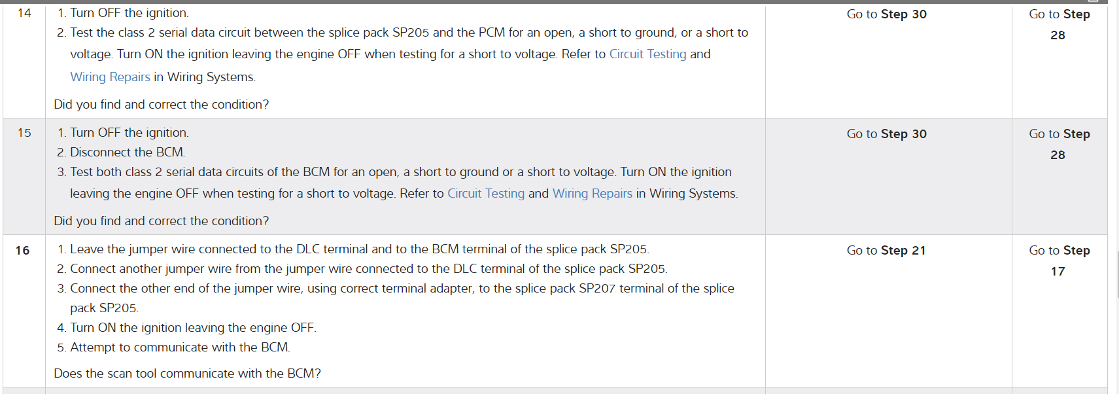This screenshot has height=394, width=1119.
Task: Click step 15's "Did you find and correct" question
Action: (161, 221)
